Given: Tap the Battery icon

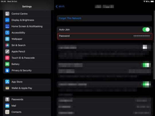Looking at the screenshot, I should (7, 64).
